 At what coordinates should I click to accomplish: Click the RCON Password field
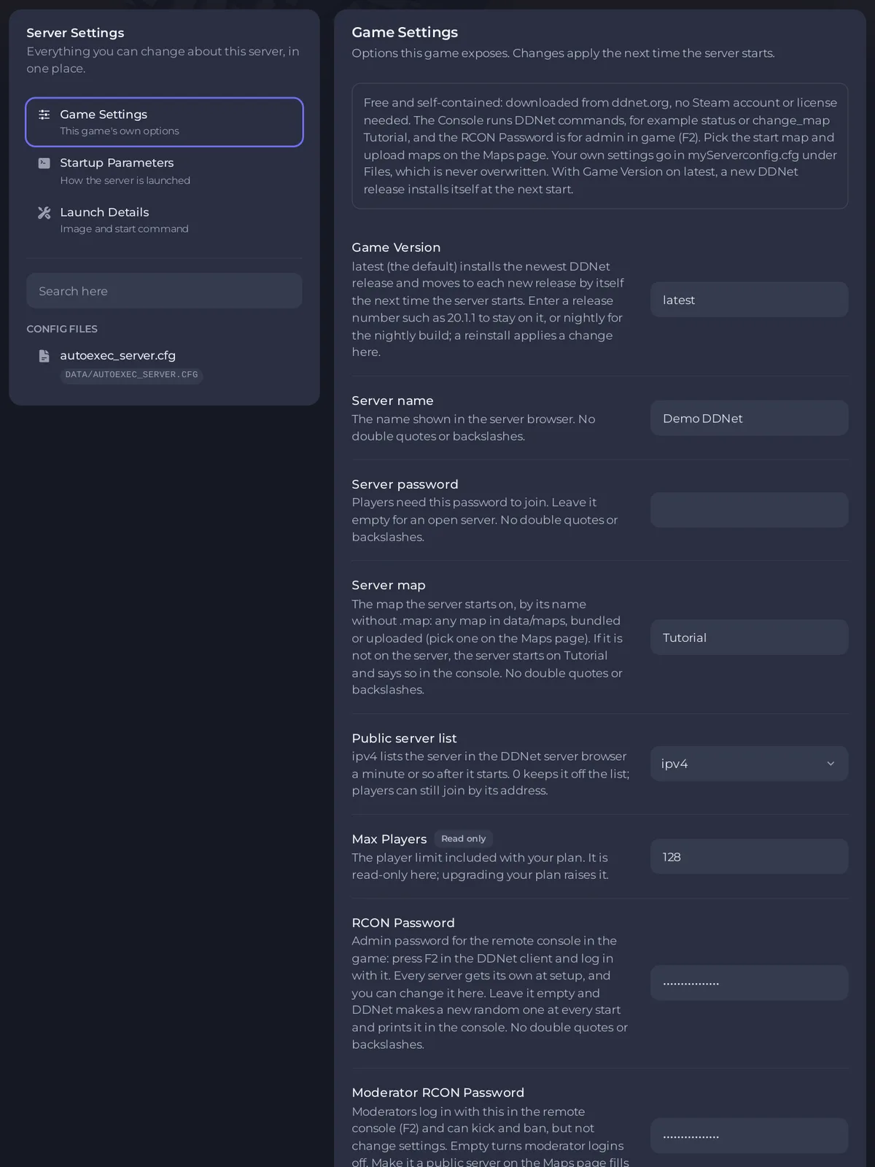tap(749, 983)
